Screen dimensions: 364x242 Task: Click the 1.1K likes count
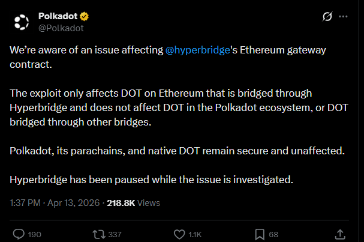tap(195, 234)
